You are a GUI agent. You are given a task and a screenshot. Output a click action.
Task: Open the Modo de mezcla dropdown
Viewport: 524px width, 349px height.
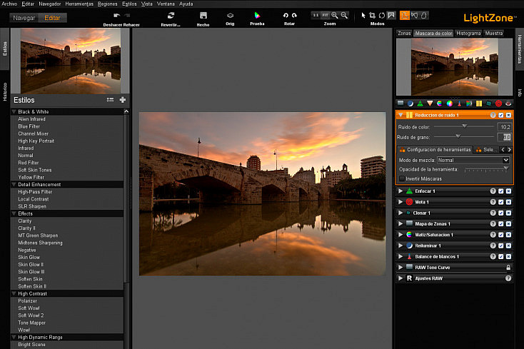click(x=473, y=160)
